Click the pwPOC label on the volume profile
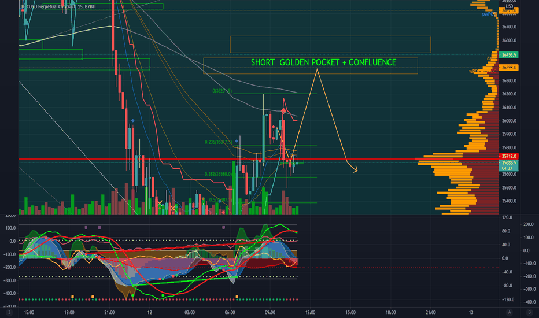 [x=488, y=14]
